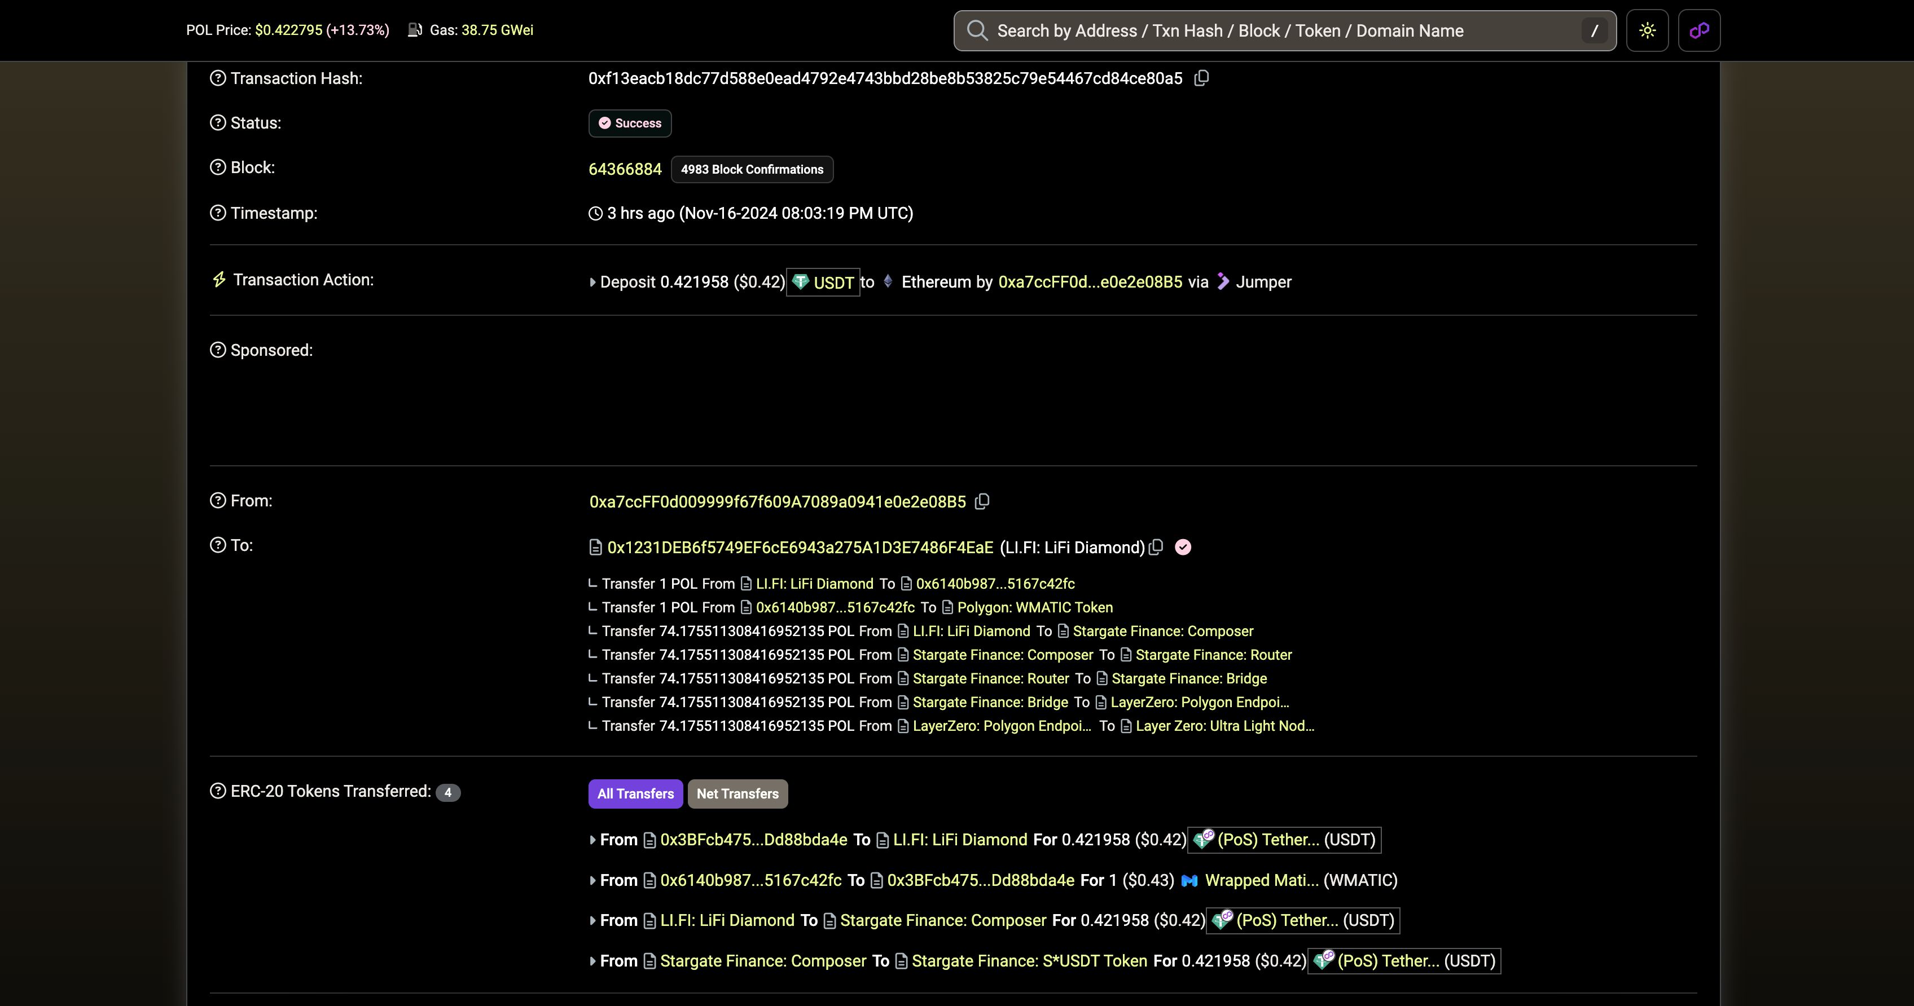This screenshot has width=1914, height=1006.
Task: Open Stargate Finance: Router recipient link
Action: click(x=1213, y=655)
